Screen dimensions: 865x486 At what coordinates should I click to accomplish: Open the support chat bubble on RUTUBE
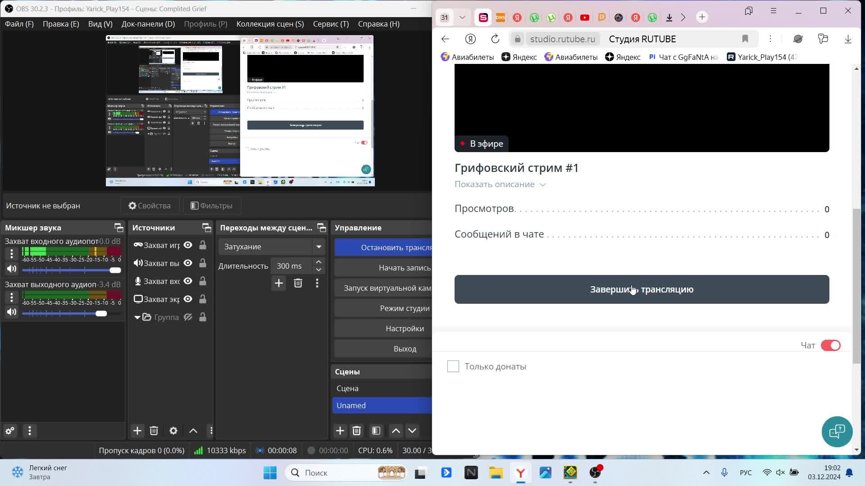tap(837, 432)
